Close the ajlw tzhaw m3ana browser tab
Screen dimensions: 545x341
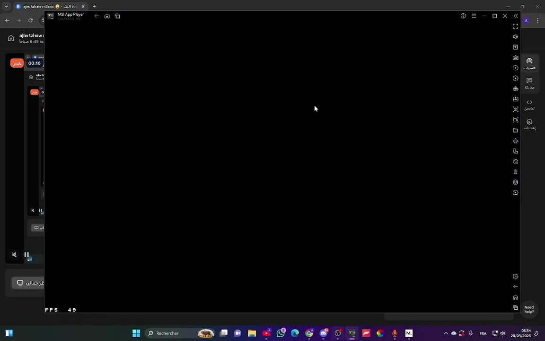point(83,7)
